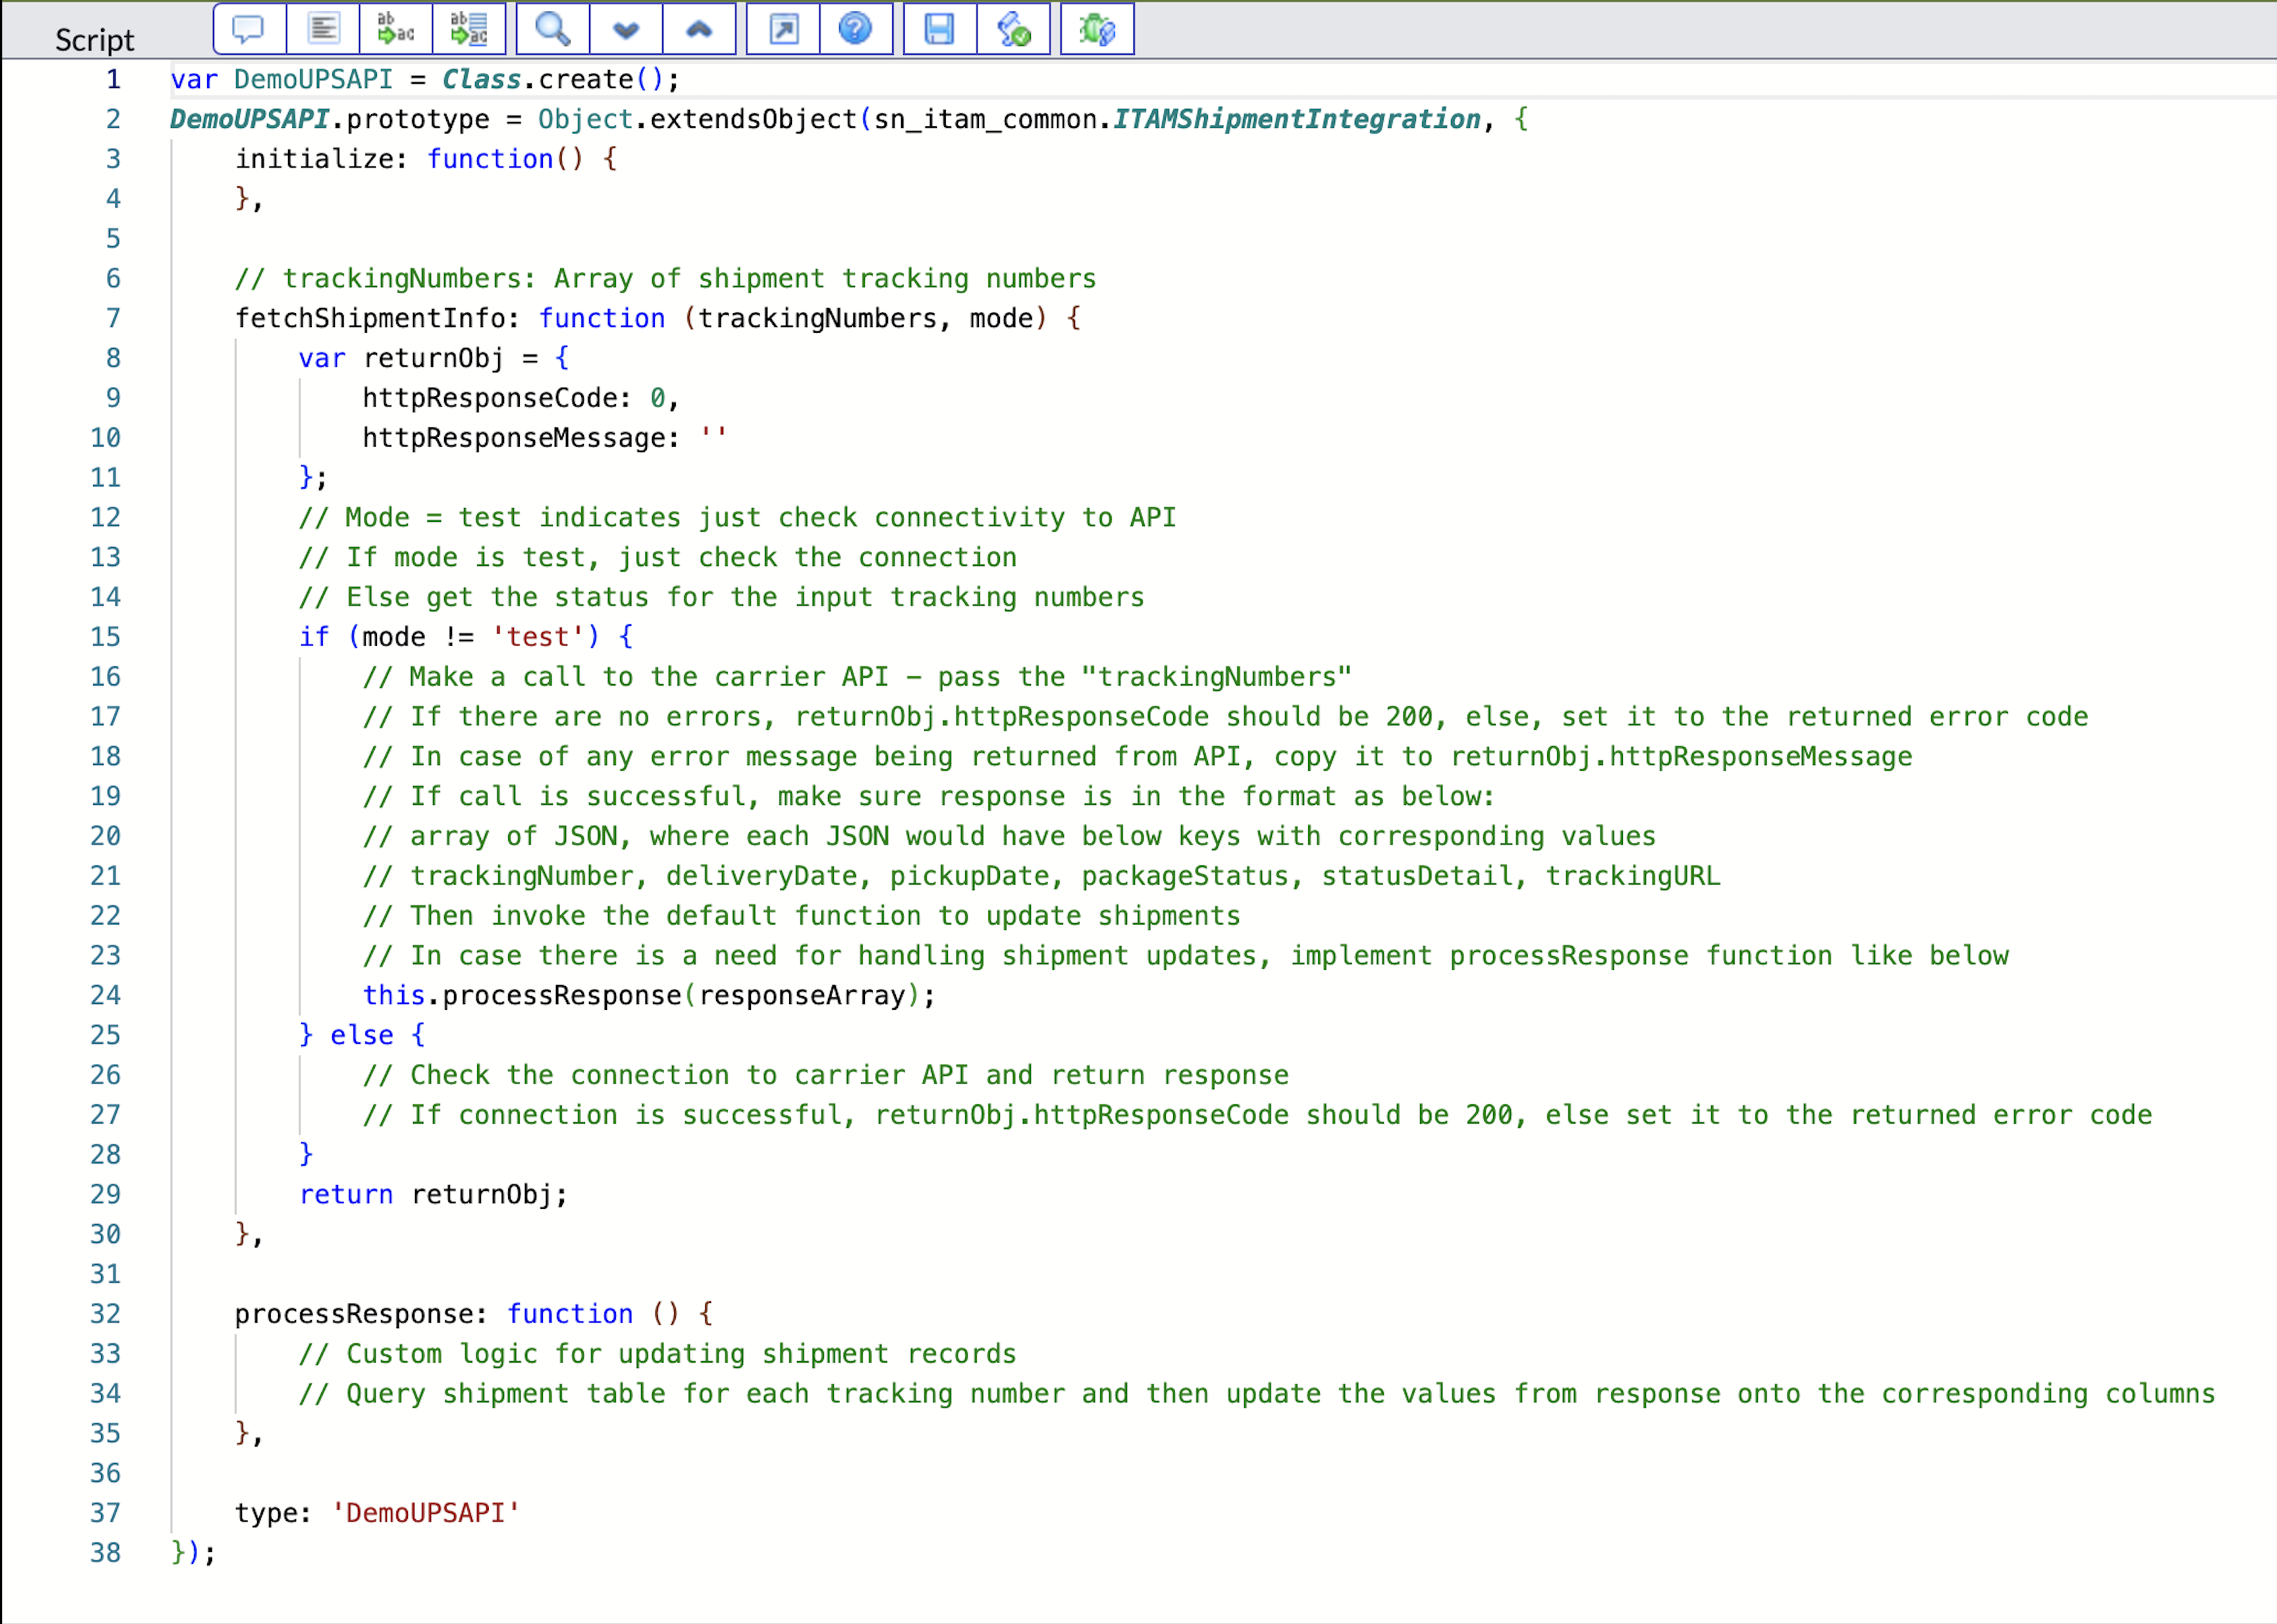Screen dimensions: 2277x1624
Task: Click comment 'Check the connection to carrier API'
Action: click(x=825, y=1075)
